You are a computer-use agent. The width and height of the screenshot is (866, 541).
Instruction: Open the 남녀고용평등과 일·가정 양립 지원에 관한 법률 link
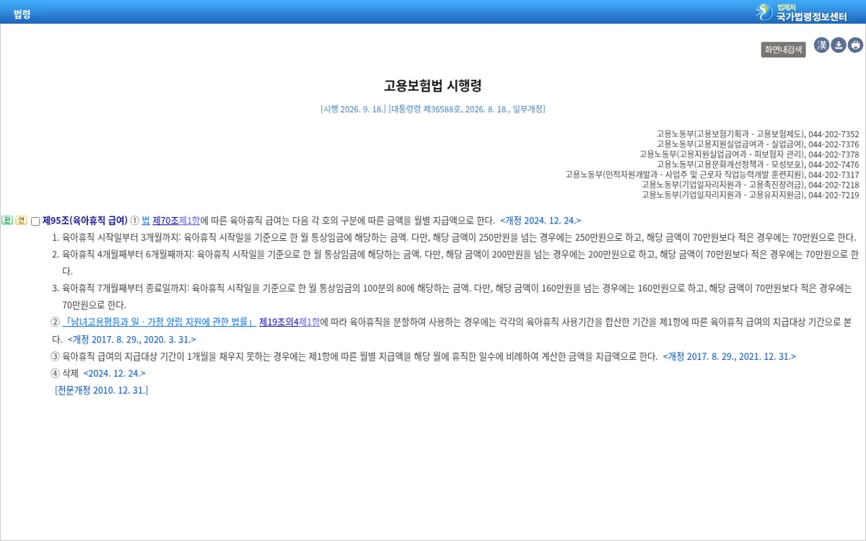[x=159, y=322]
